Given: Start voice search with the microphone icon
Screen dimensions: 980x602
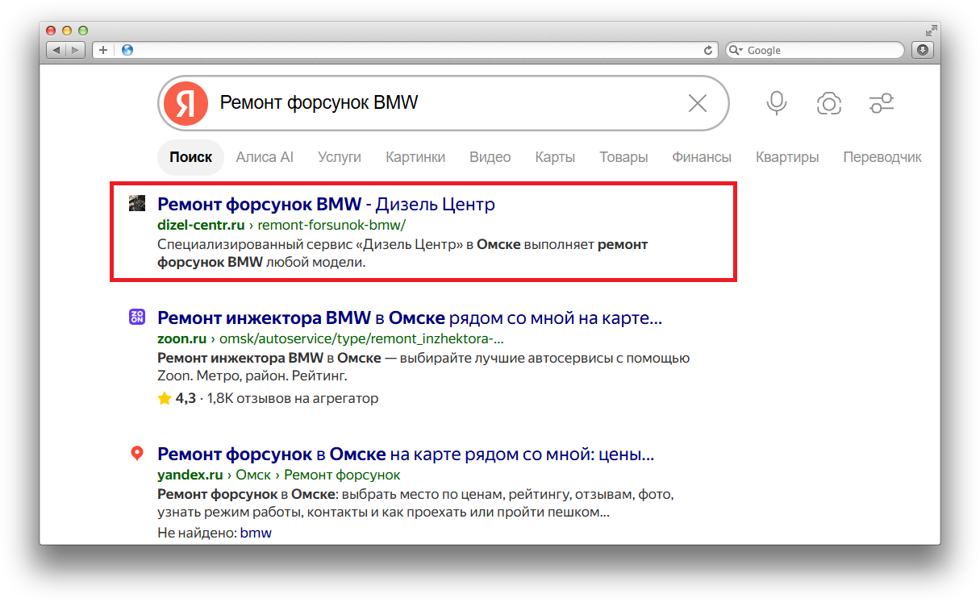Looking at the screenshot, I should click(777, 103).
